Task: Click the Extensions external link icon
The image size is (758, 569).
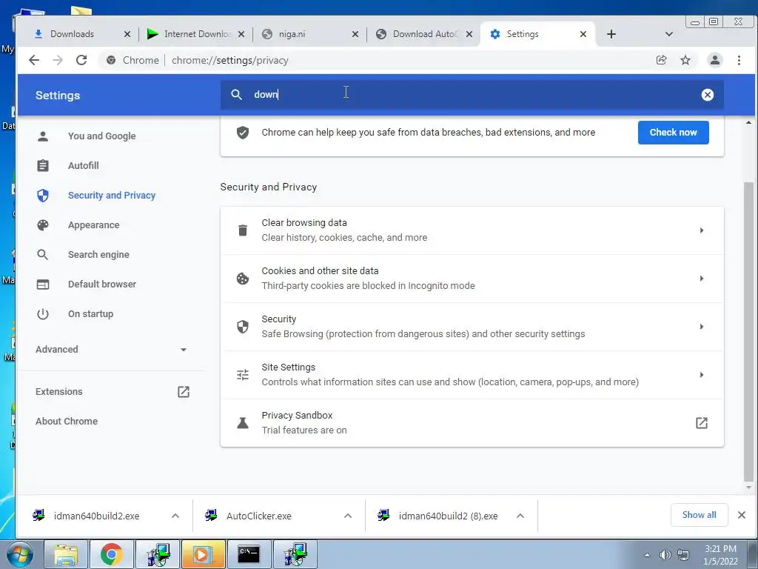Action: (184, 391)
